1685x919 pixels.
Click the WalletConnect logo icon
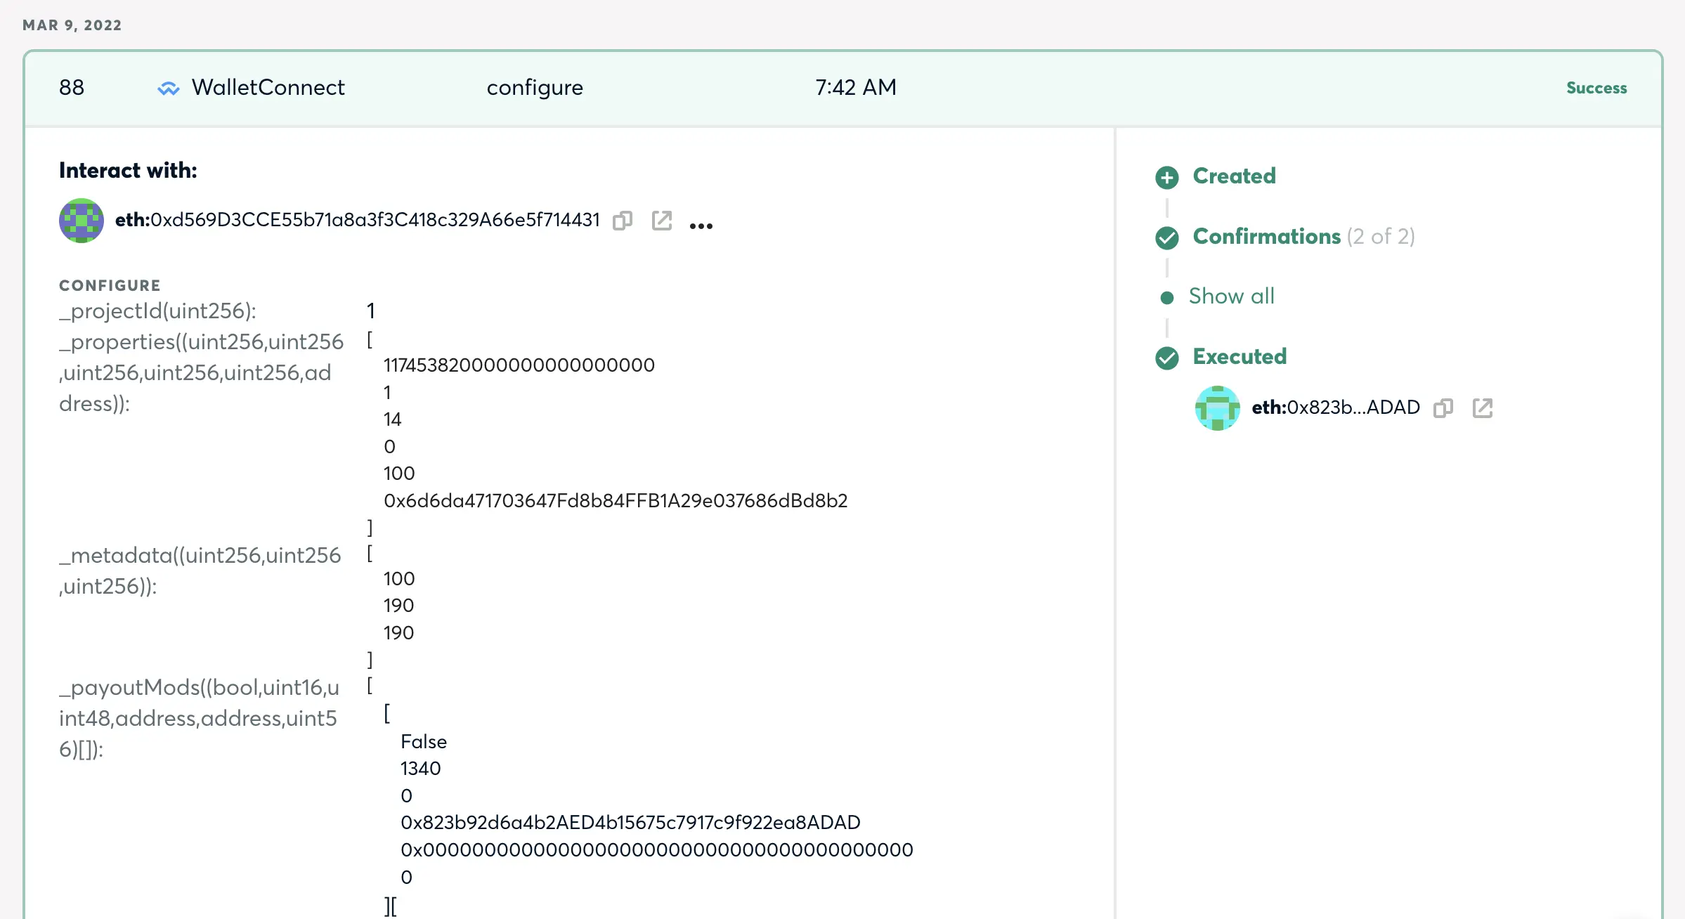[x=168, y=89]
